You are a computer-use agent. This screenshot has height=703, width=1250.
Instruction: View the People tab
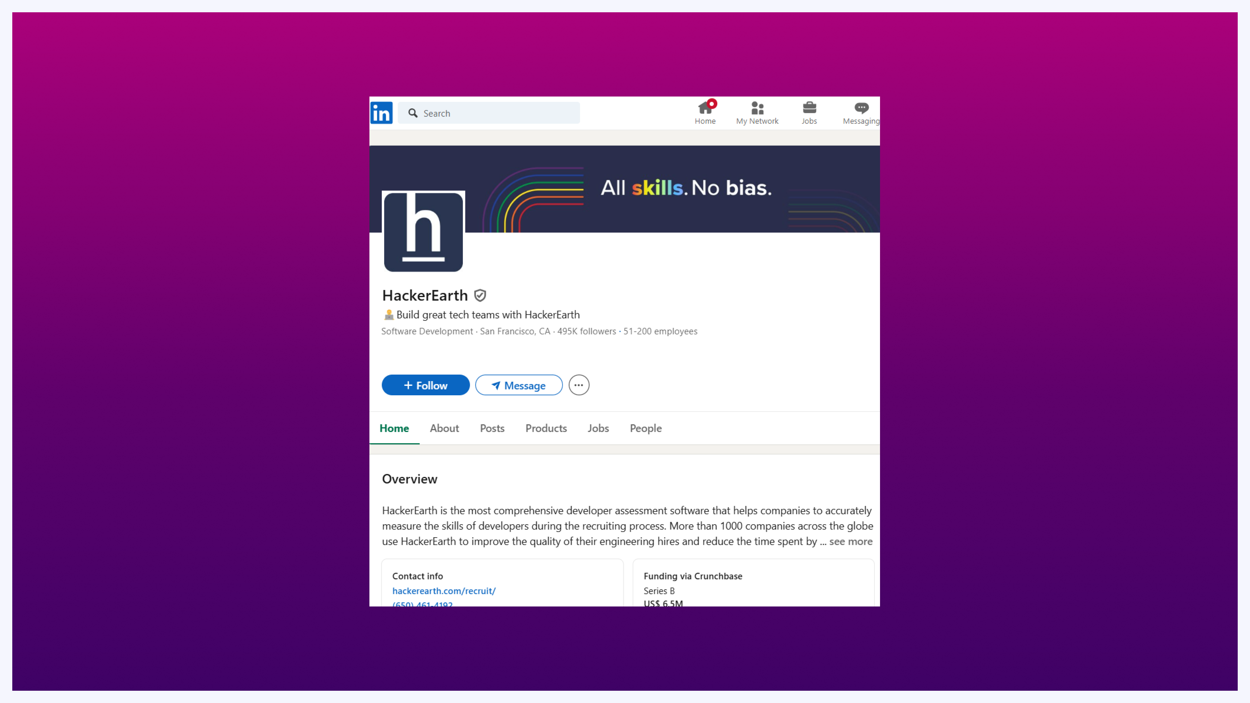click(x=645, y=428)
